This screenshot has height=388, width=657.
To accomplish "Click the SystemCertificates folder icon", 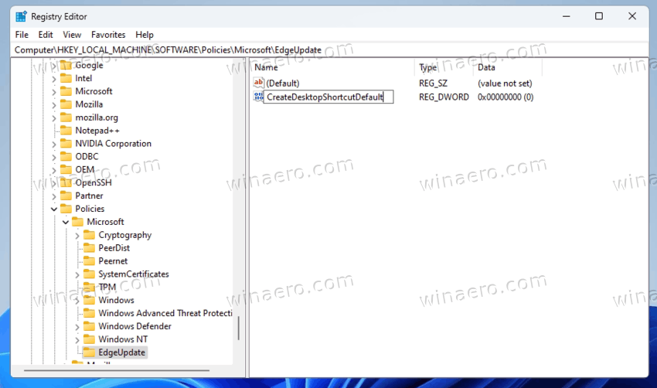I will [89, 274].
